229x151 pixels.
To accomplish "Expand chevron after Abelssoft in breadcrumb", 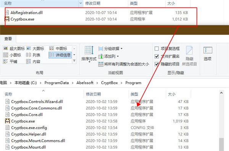I will (x=97, y=83).
